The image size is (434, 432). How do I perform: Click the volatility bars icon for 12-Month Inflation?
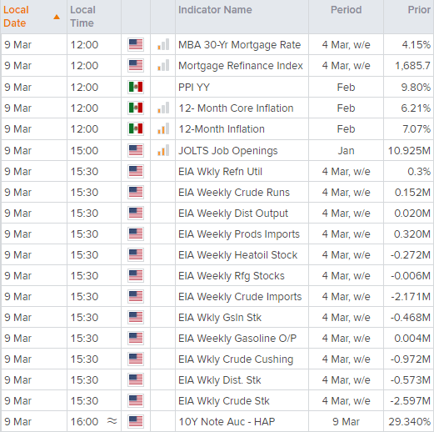[163, 128]
